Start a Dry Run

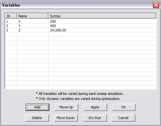(95, 118)
